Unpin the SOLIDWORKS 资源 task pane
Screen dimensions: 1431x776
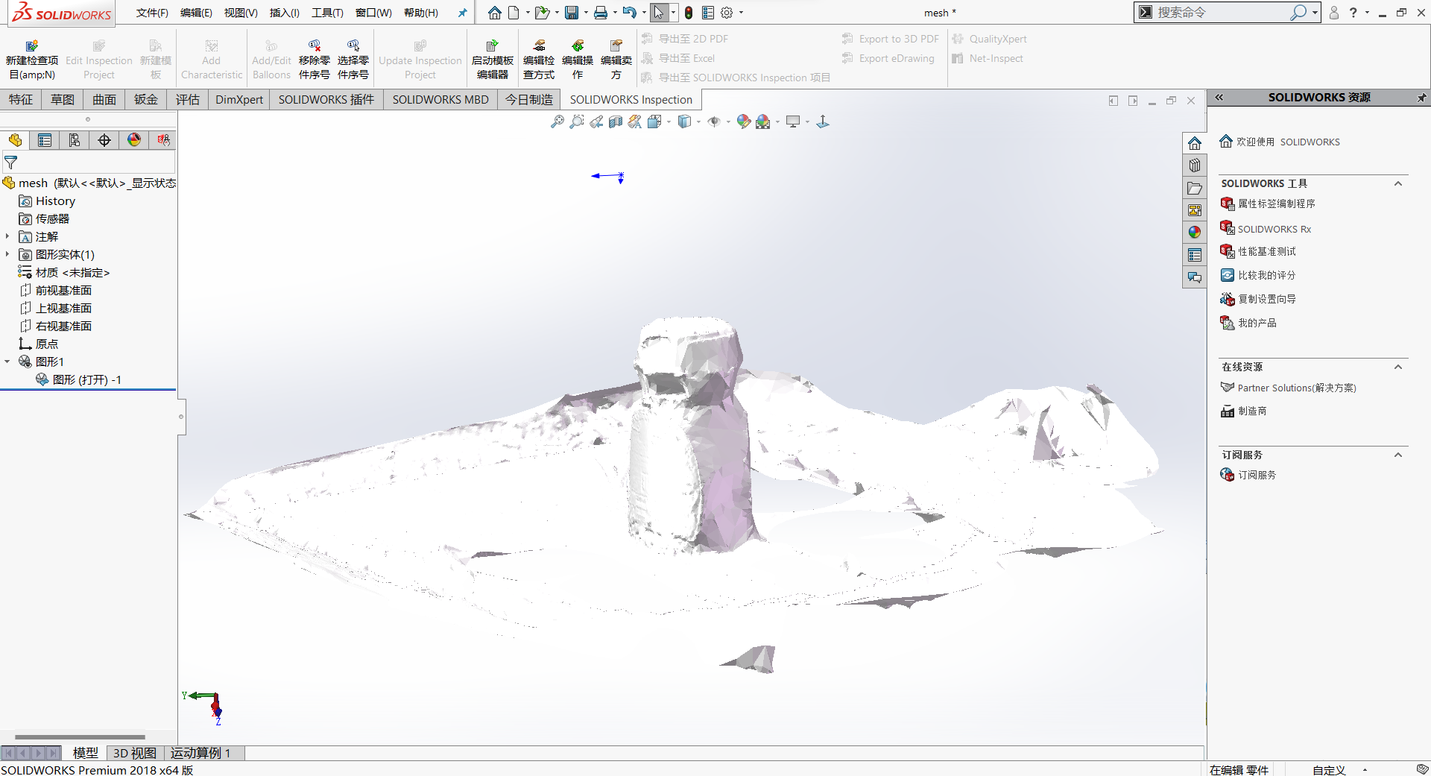(x=1421, y=98)
